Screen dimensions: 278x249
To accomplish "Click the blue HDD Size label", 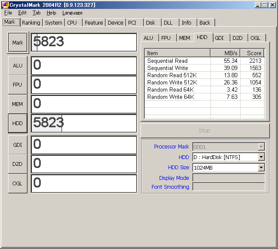I will click(179, 168).
